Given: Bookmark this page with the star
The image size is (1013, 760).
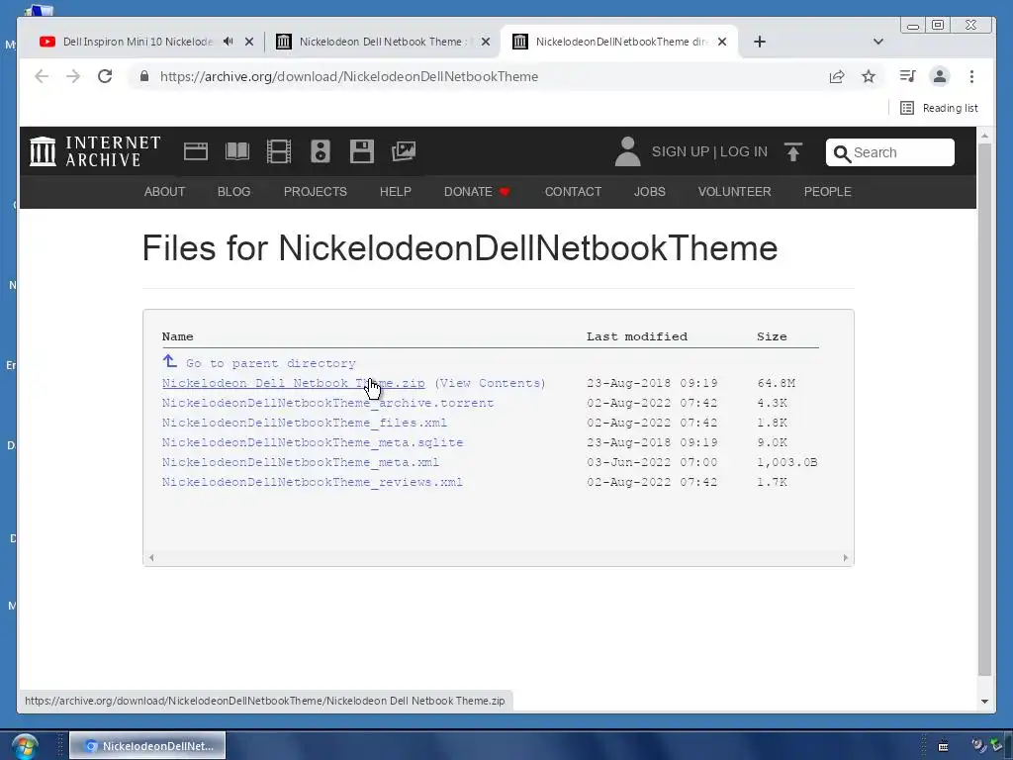Looking at the screenshot, I should [869, 76].
